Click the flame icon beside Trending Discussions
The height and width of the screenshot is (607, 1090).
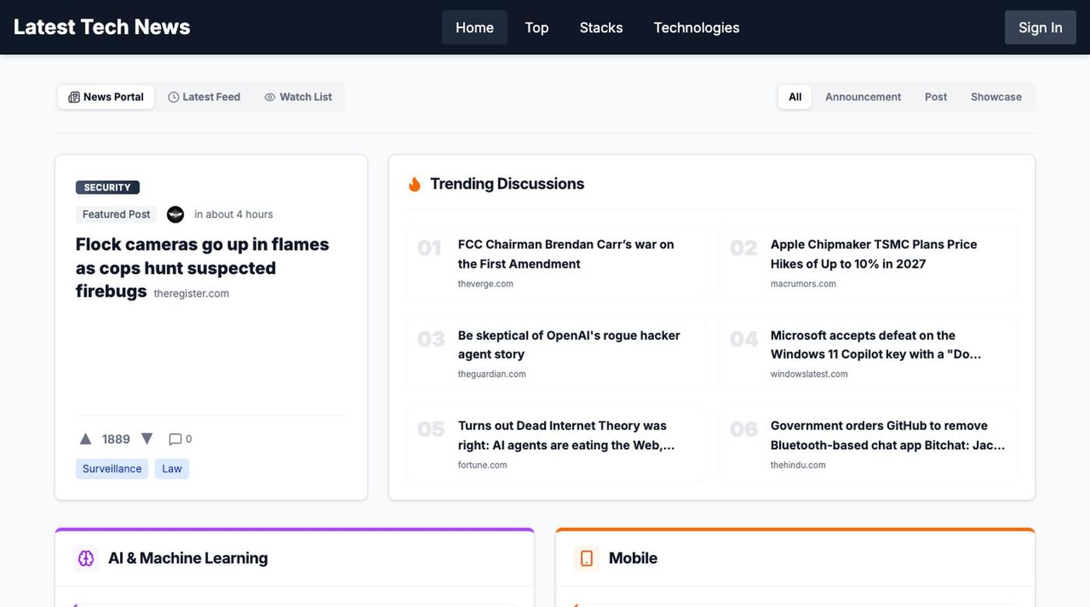(x=414, y=184)
